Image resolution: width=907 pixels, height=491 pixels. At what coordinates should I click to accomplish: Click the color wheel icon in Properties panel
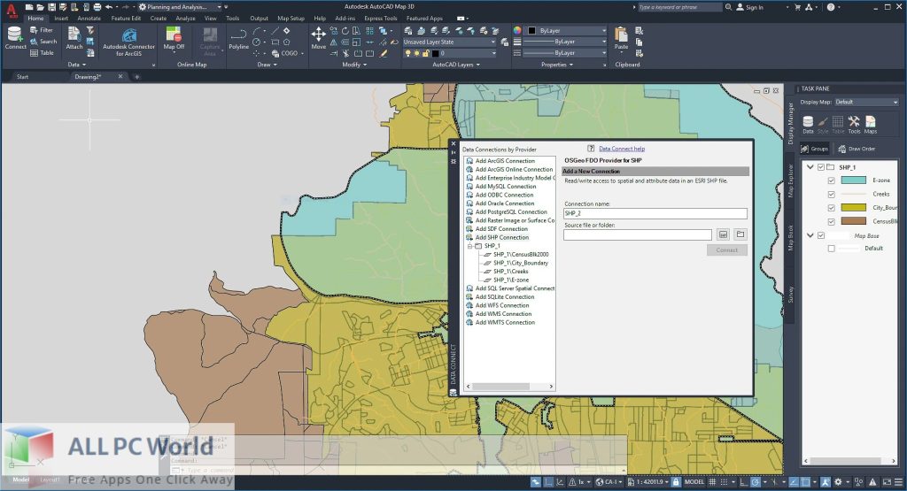(517, 31)
